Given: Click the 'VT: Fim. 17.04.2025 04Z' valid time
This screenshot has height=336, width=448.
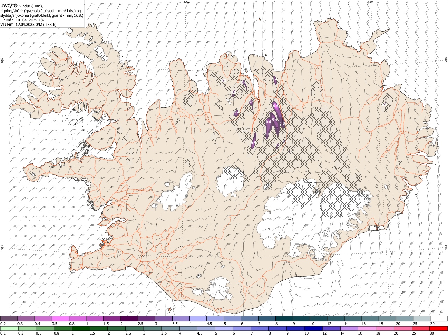Looking at the screenshot, I should [x=21, y=24].
